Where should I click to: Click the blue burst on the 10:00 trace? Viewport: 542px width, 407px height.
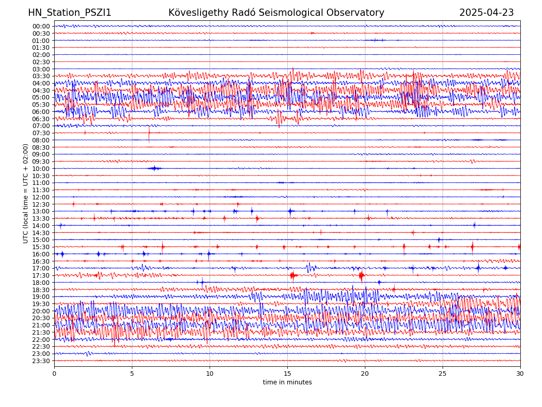click(154, 168)
